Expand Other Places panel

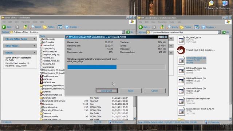pyautogui.click(x=34, y=45)
